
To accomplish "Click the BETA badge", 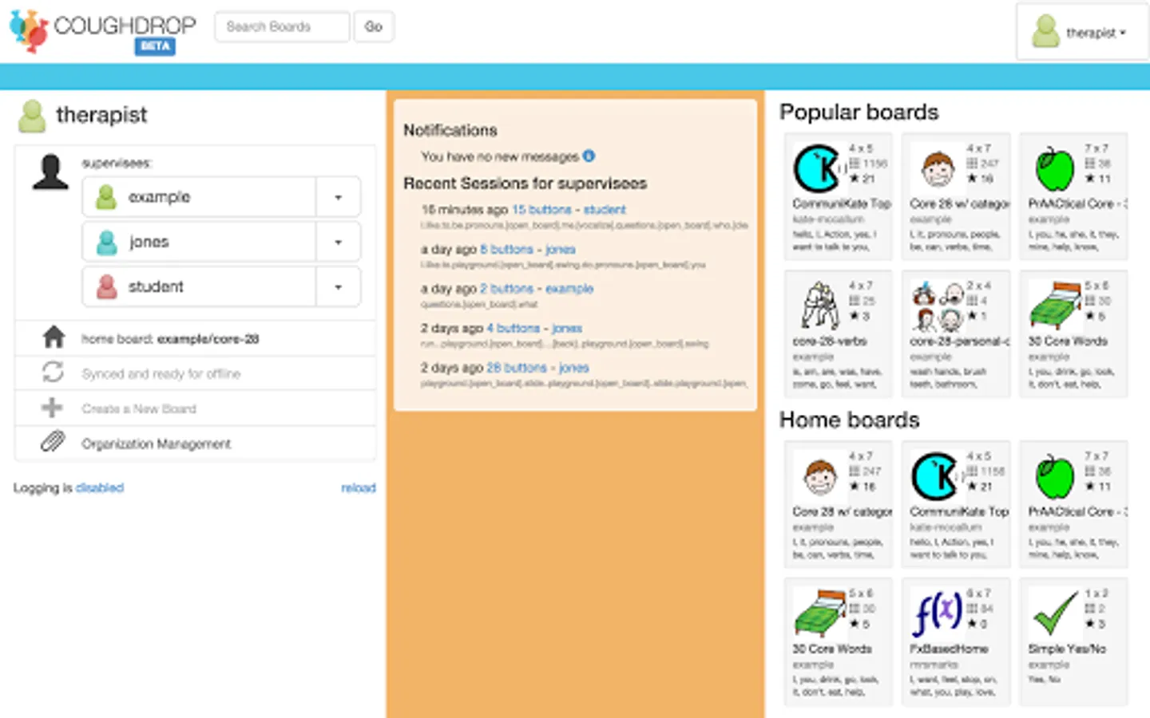I will point(155,46).
